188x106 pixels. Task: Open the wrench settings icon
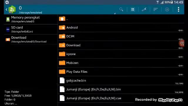click(144, 9)
